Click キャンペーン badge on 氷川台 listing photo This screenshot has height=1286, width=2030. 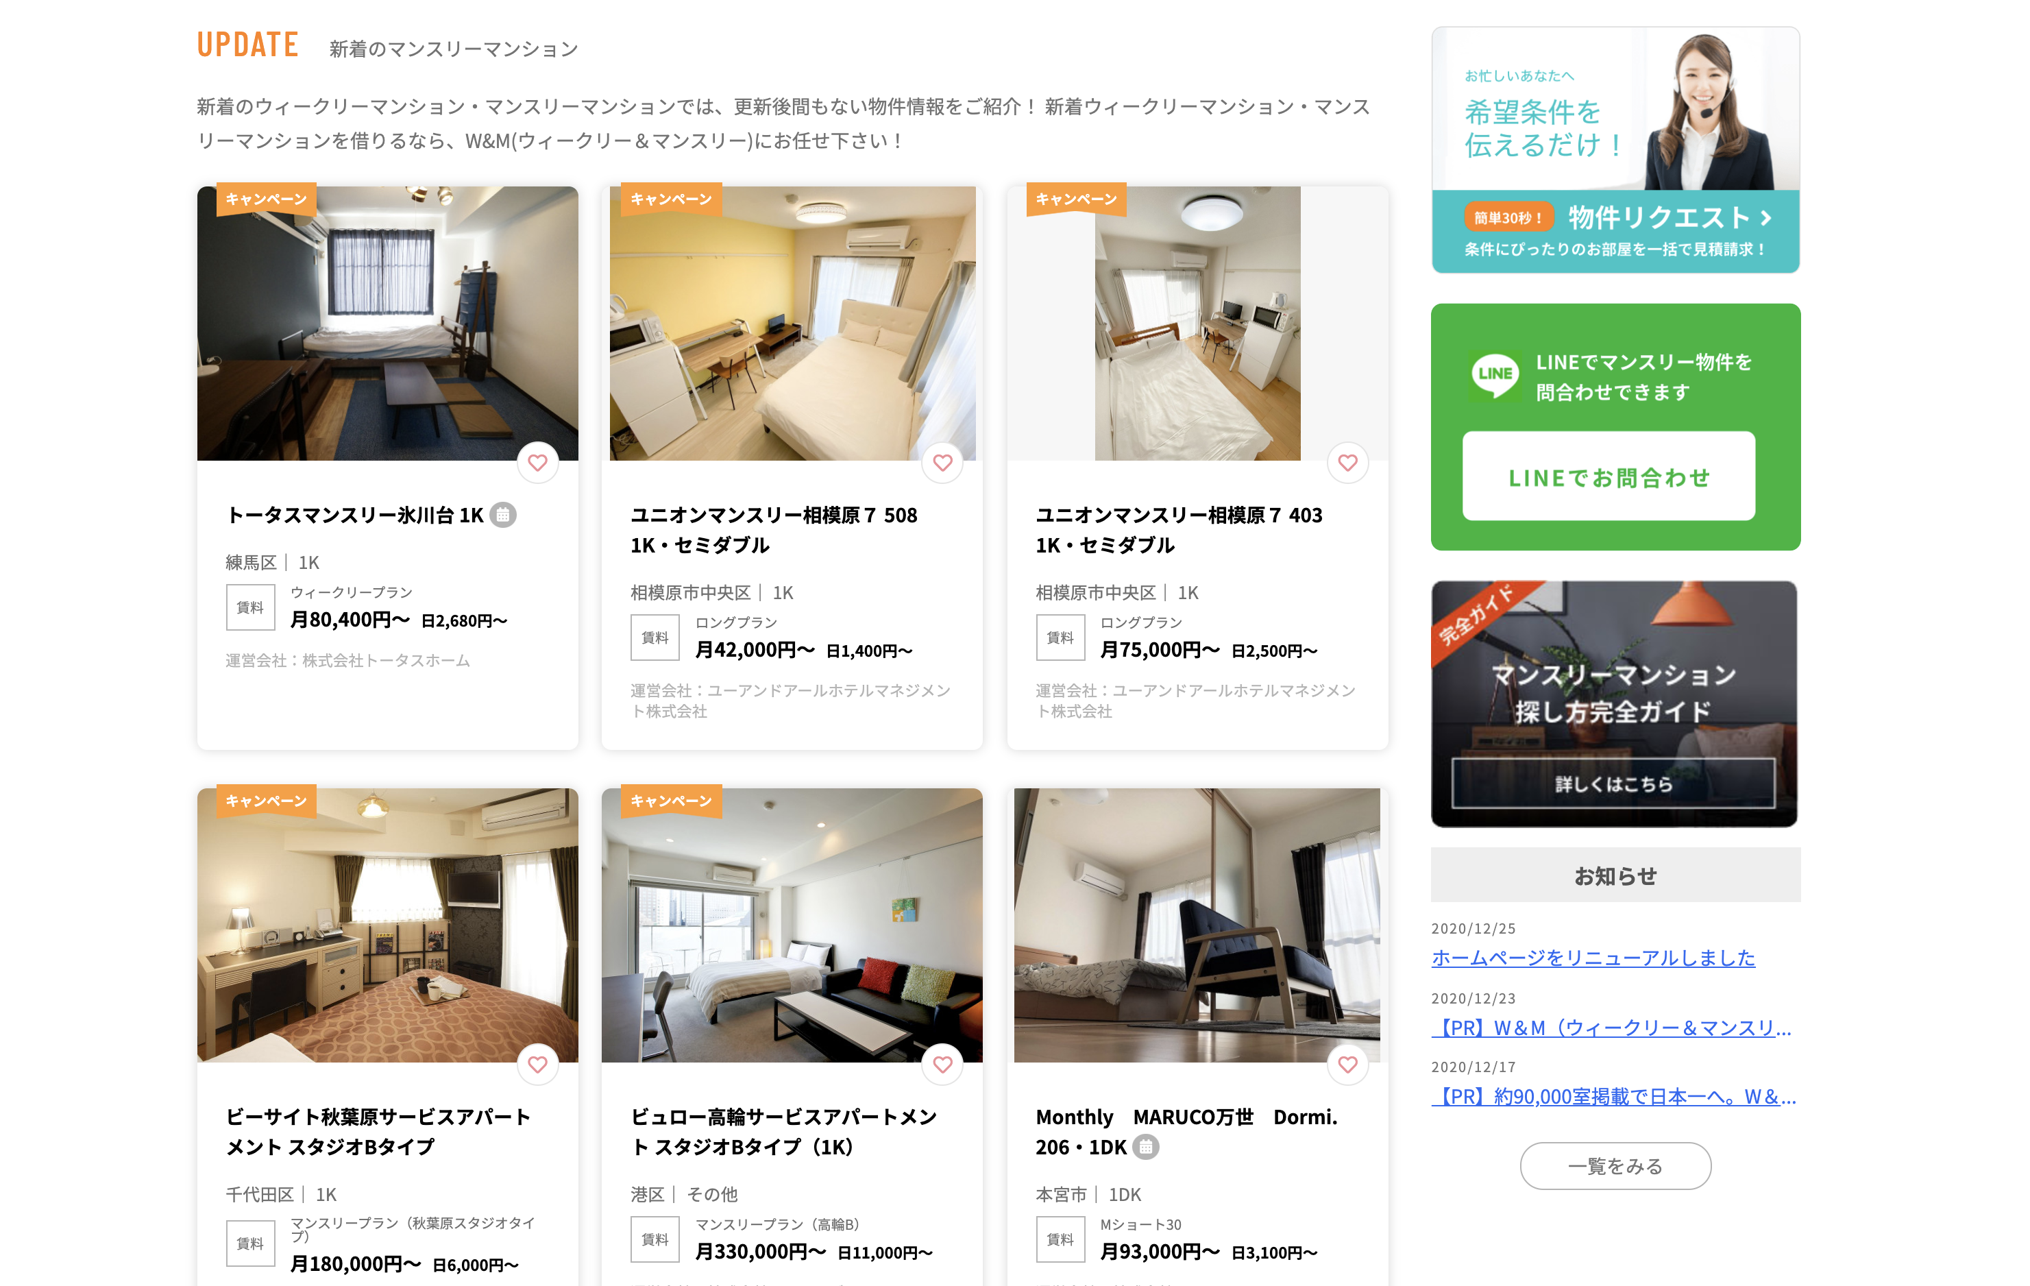267,199
